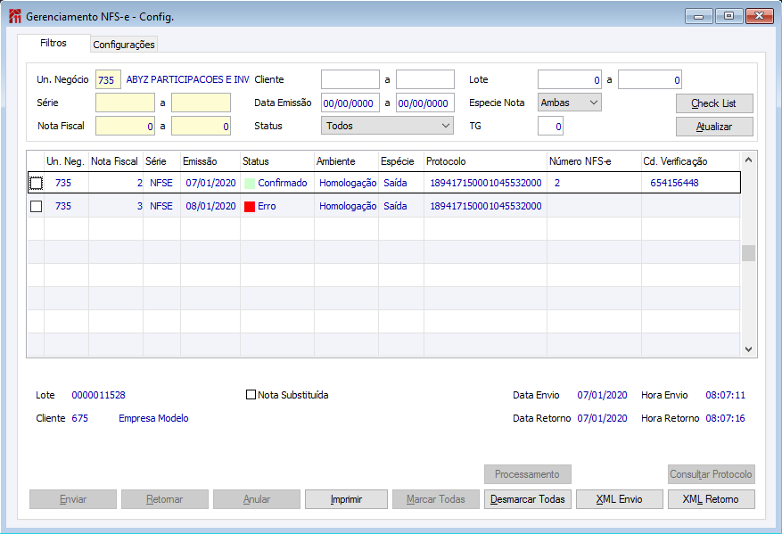The width and height of the screenshot is (782, 534).
Task: Click the Confirmado status text
Action: (x=283, y=183)
